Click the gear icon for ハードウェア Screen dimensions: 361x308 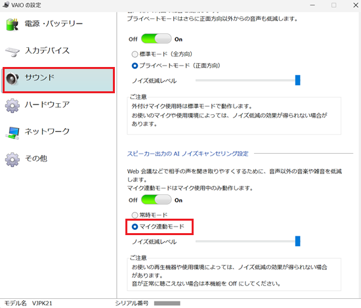tap(12, 106)
